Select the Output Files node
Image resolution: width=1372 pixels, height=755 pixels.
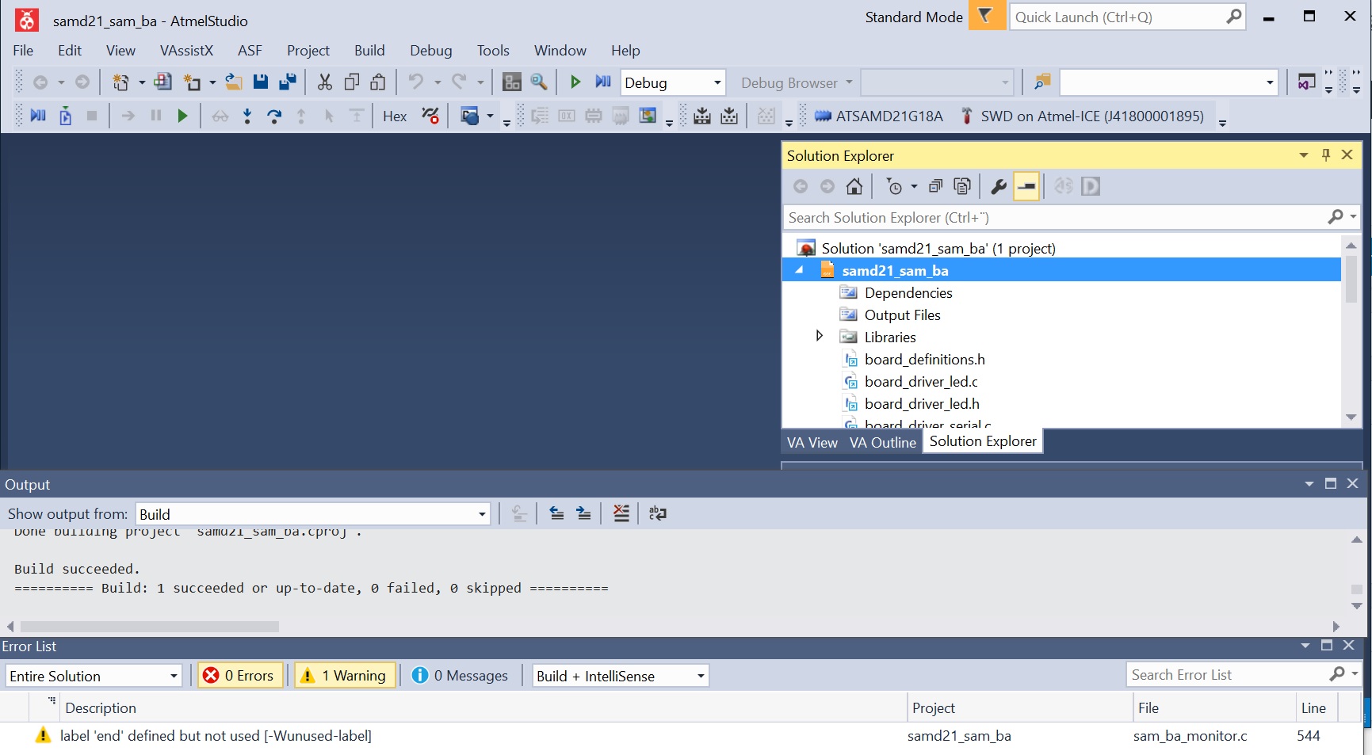click(x=902, y=315)
